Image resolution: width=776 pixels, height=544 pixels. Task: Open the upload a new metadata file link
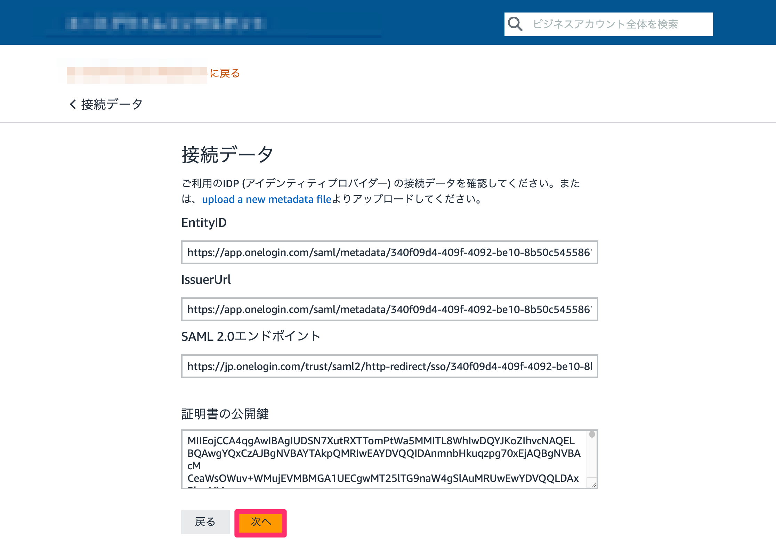pyautogui.click(x=267, y=199)
